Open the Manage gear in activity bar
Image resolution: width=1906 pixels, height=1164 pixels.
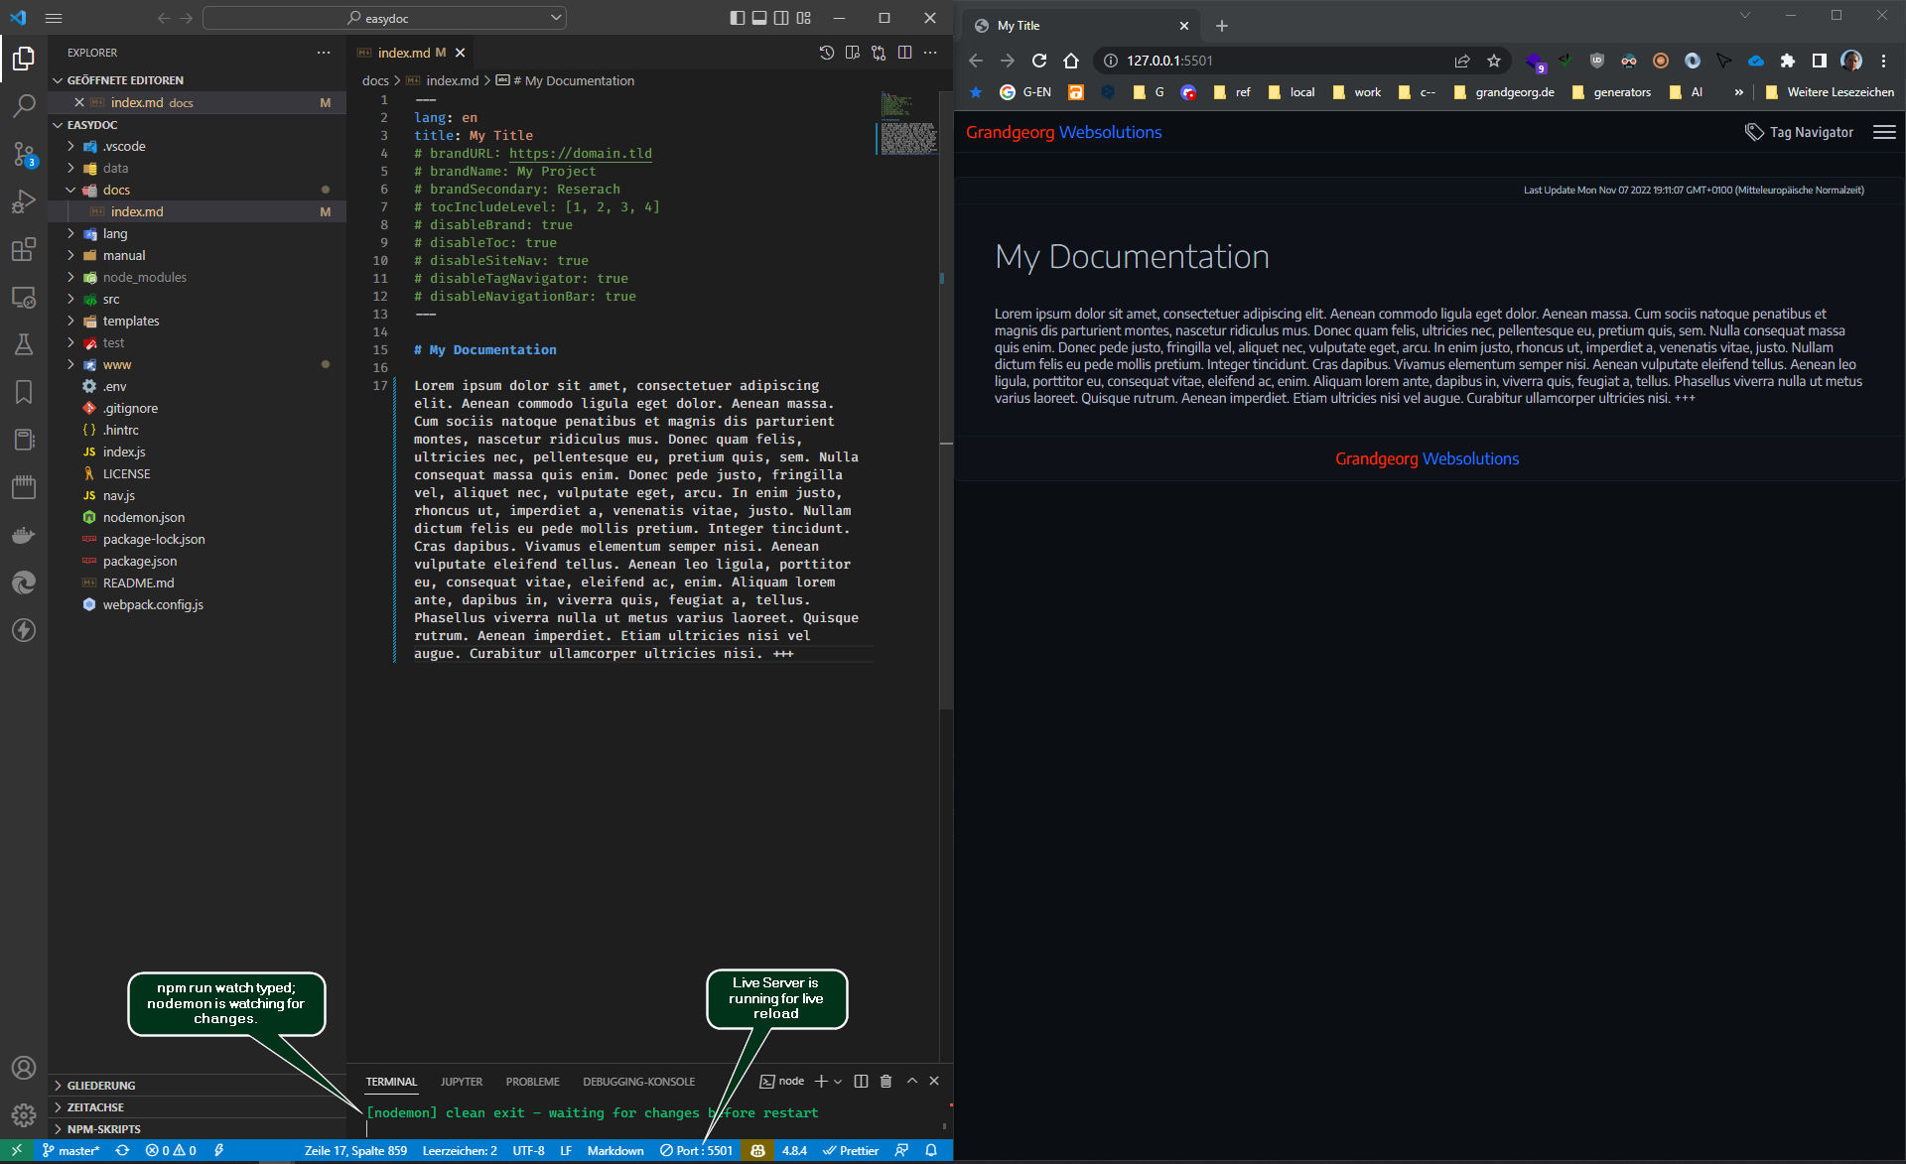pyautogui.click(x=24, y=1115)
